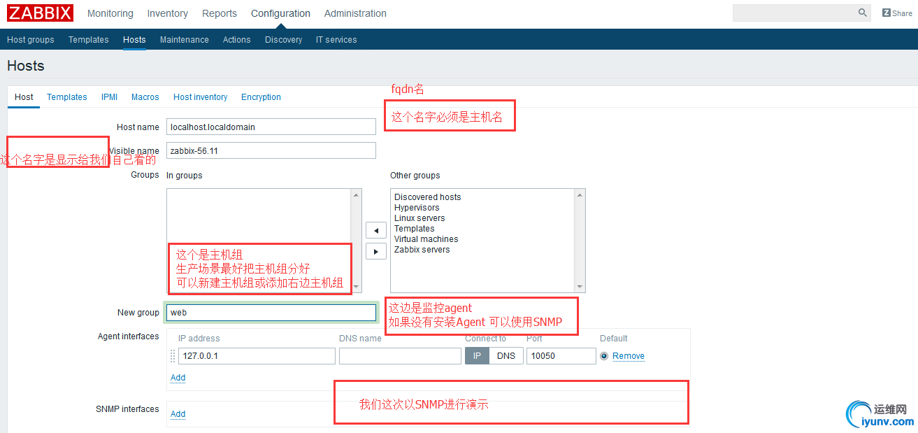Click the IP address field showing 127.0.0.1
918x433 pixels.
point(257,356)
